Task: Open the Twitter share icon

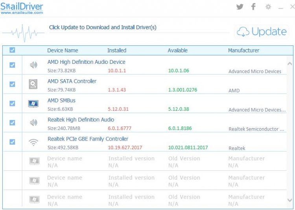Action: (240, 7)
